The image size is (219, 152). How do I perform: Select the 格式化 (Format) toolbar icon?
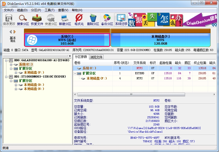[79, 20]
